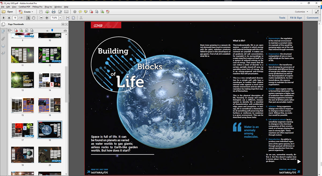
Task: Open the View menu
Action: pyautogui.click(x=14, y=7)
